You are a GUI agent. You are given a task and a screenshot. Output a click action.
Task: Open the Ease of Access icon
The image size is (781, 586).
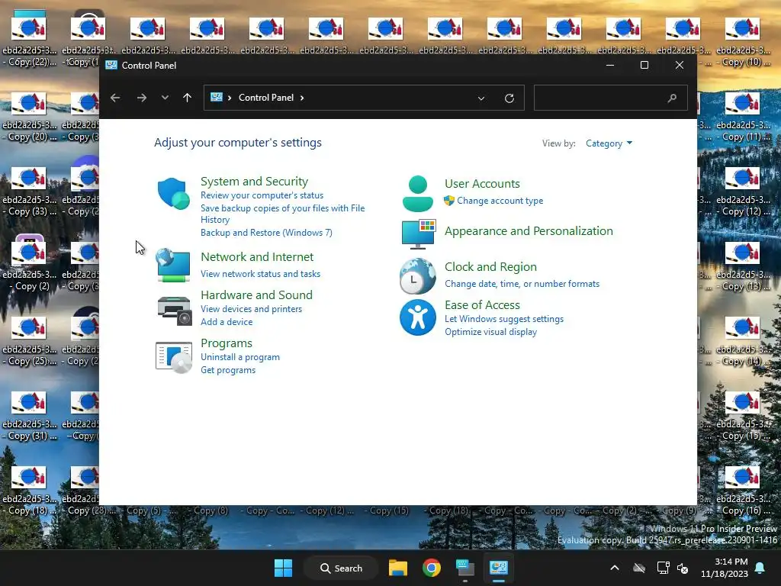click(x=417, y=317)
